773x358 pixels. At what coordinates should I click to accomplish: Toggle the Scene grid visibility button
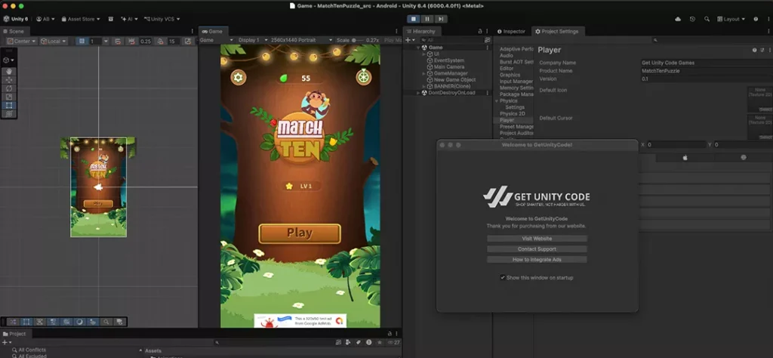coord(82,42)
